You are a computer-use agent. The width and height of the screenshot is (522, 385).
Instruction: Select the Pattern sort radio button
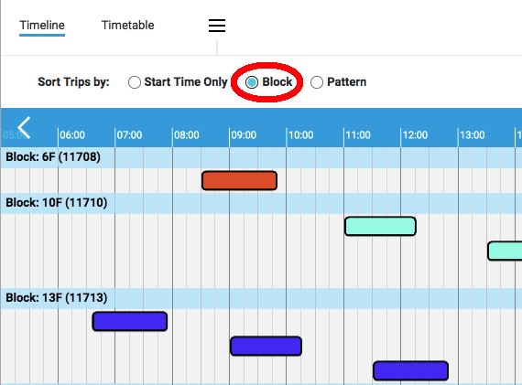317,82
